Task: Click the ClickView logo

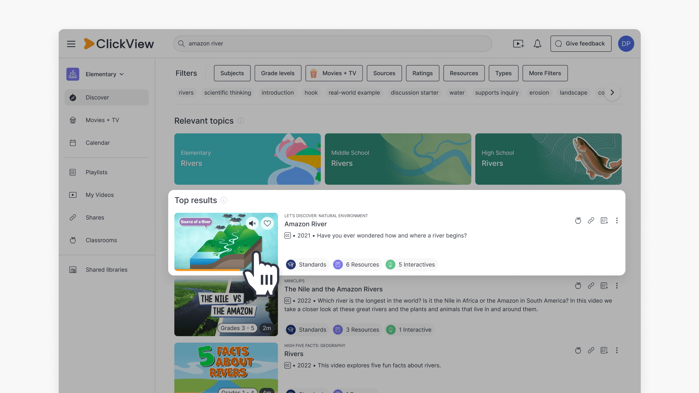Action: (119, 44)
